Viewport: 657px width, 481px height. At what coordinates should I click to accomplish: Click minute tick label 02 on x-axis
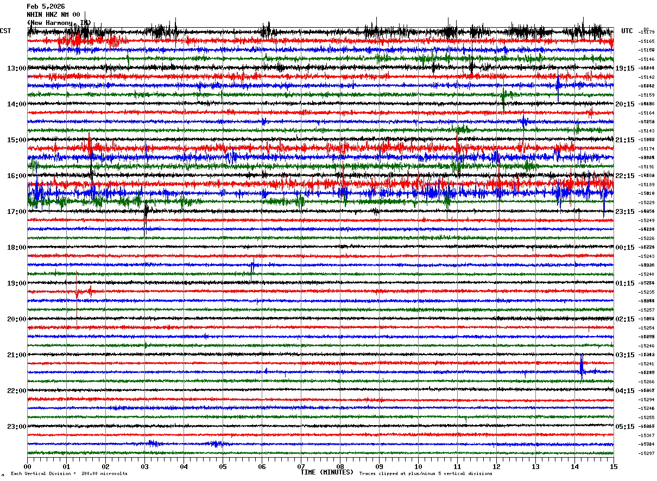coord(105,466)
